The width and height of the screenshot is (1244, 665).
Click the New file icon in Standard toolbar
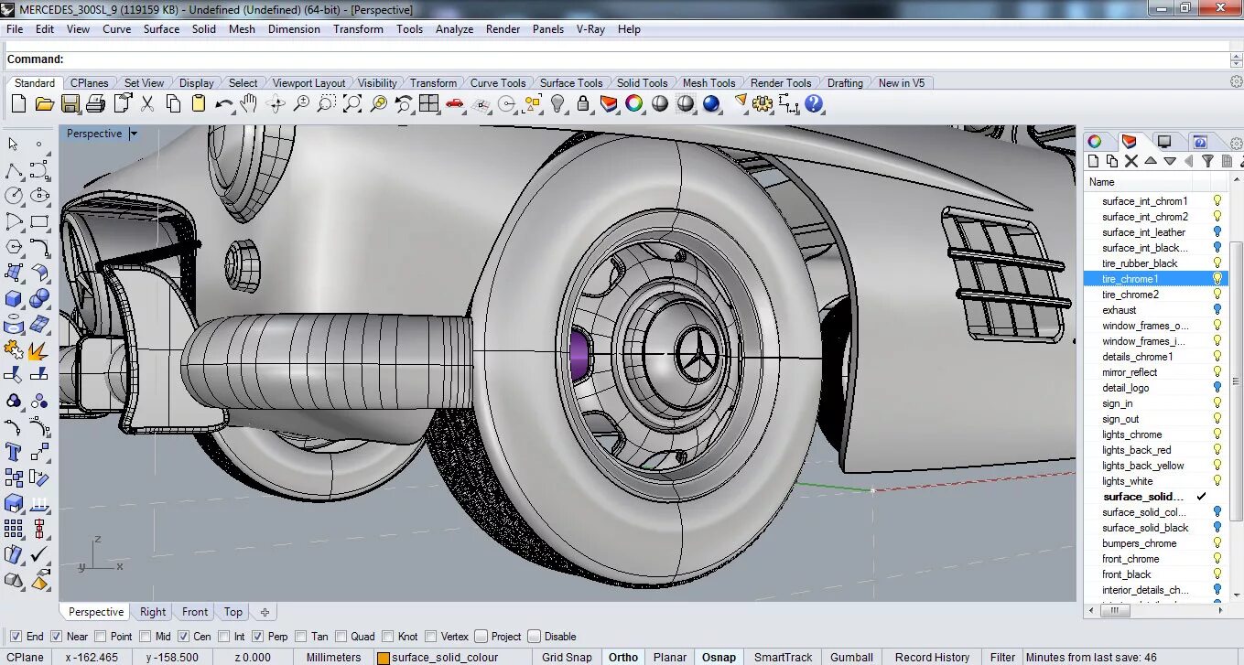[x=18, y=104]
